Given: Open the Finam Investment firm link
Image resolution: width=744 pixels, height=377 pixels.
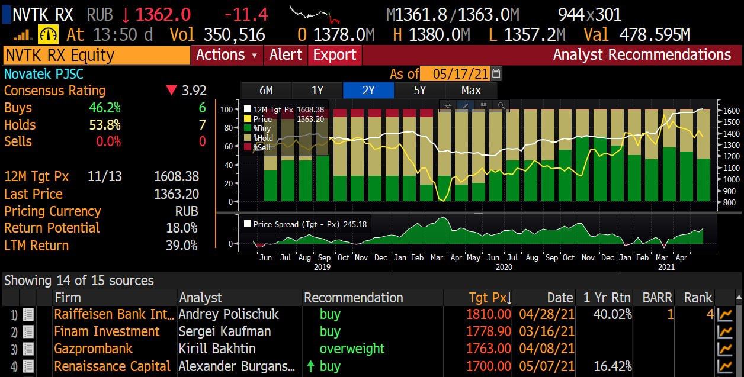Looking at the screenshot, I should [107, 331].
